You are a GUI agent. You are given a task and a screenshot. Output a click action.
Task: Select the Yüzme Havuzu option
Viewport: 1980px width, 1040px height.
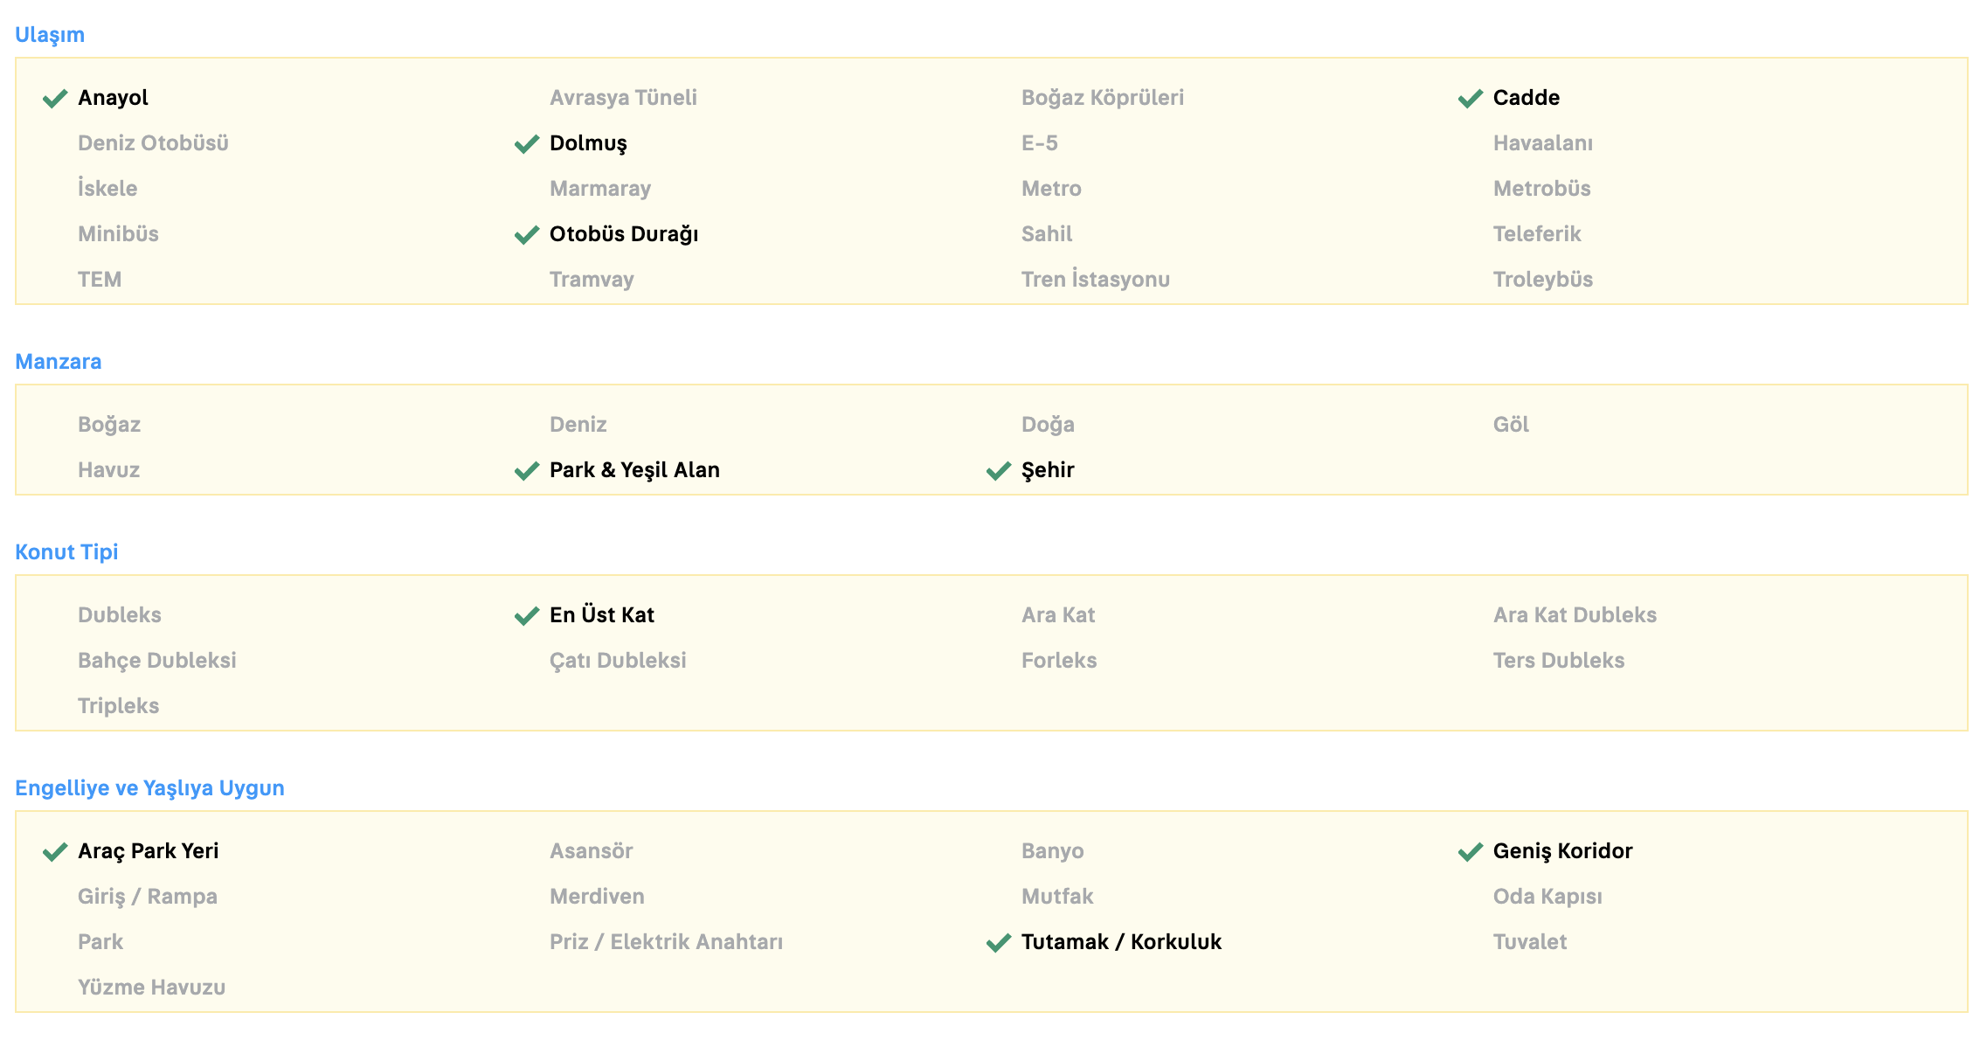(151, 988)
